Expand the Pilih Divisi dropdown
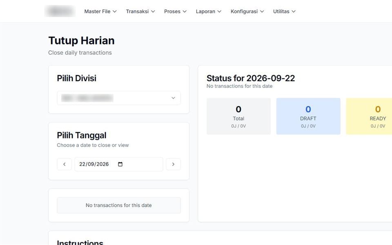This screenshot has height=245, width=392. [x=119, y=98]
